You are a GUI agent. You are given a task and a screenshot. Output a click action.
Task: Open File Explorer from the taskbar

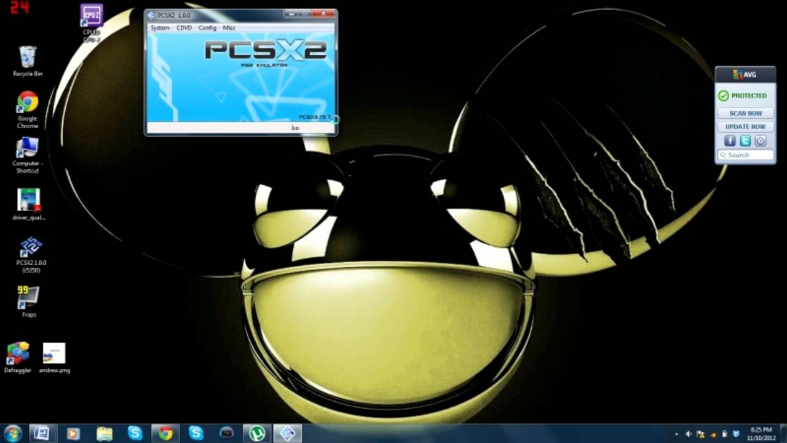[105, 433]
